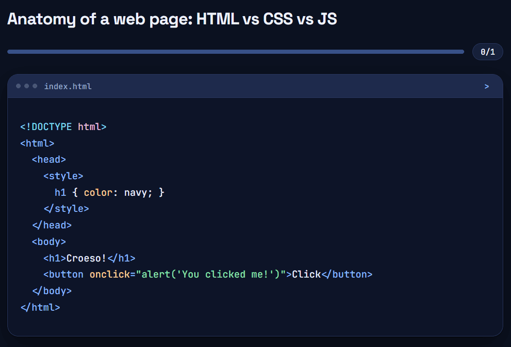Viewport: 511px width, 347px height.
Task: Click the closing </style> tag line
Action: coord(66,209)
